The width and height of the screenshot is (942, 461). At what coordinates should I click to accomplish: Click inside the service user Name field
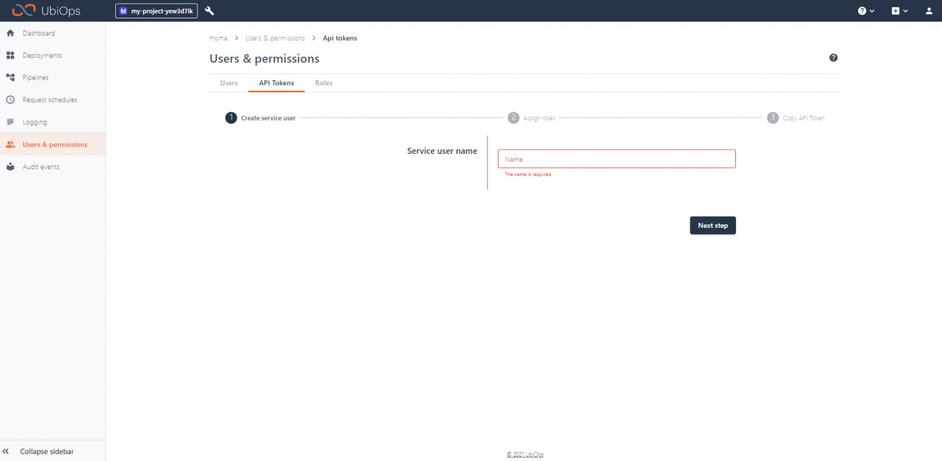tap(616, 158)
